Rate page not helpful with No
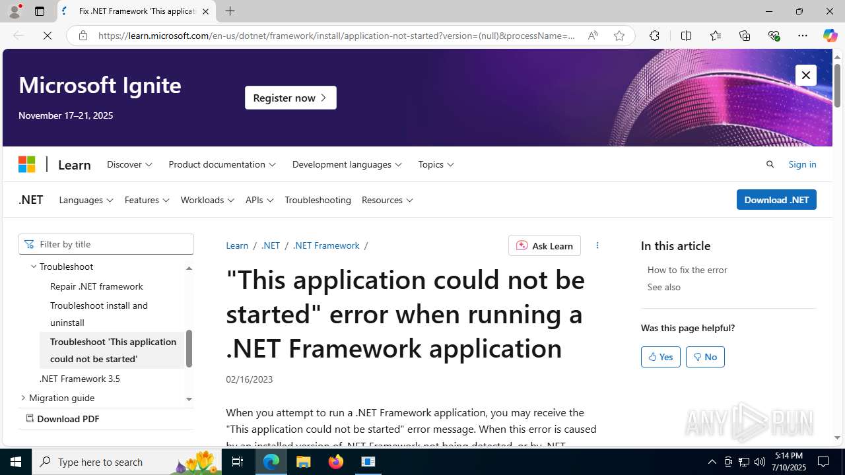 tap(705, 357)
